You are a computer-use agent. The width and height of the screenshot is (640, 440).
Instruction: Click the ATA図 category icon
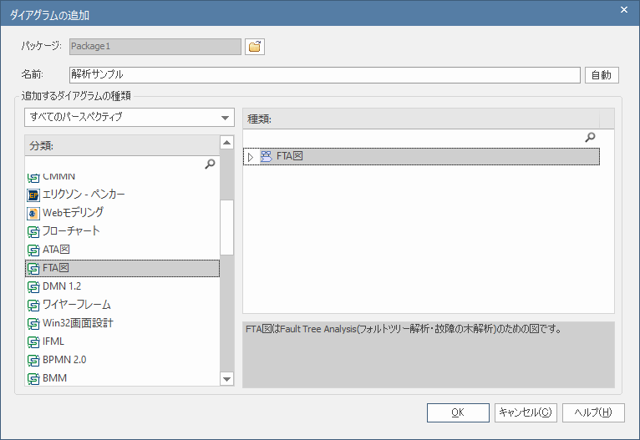click(33, 250)
